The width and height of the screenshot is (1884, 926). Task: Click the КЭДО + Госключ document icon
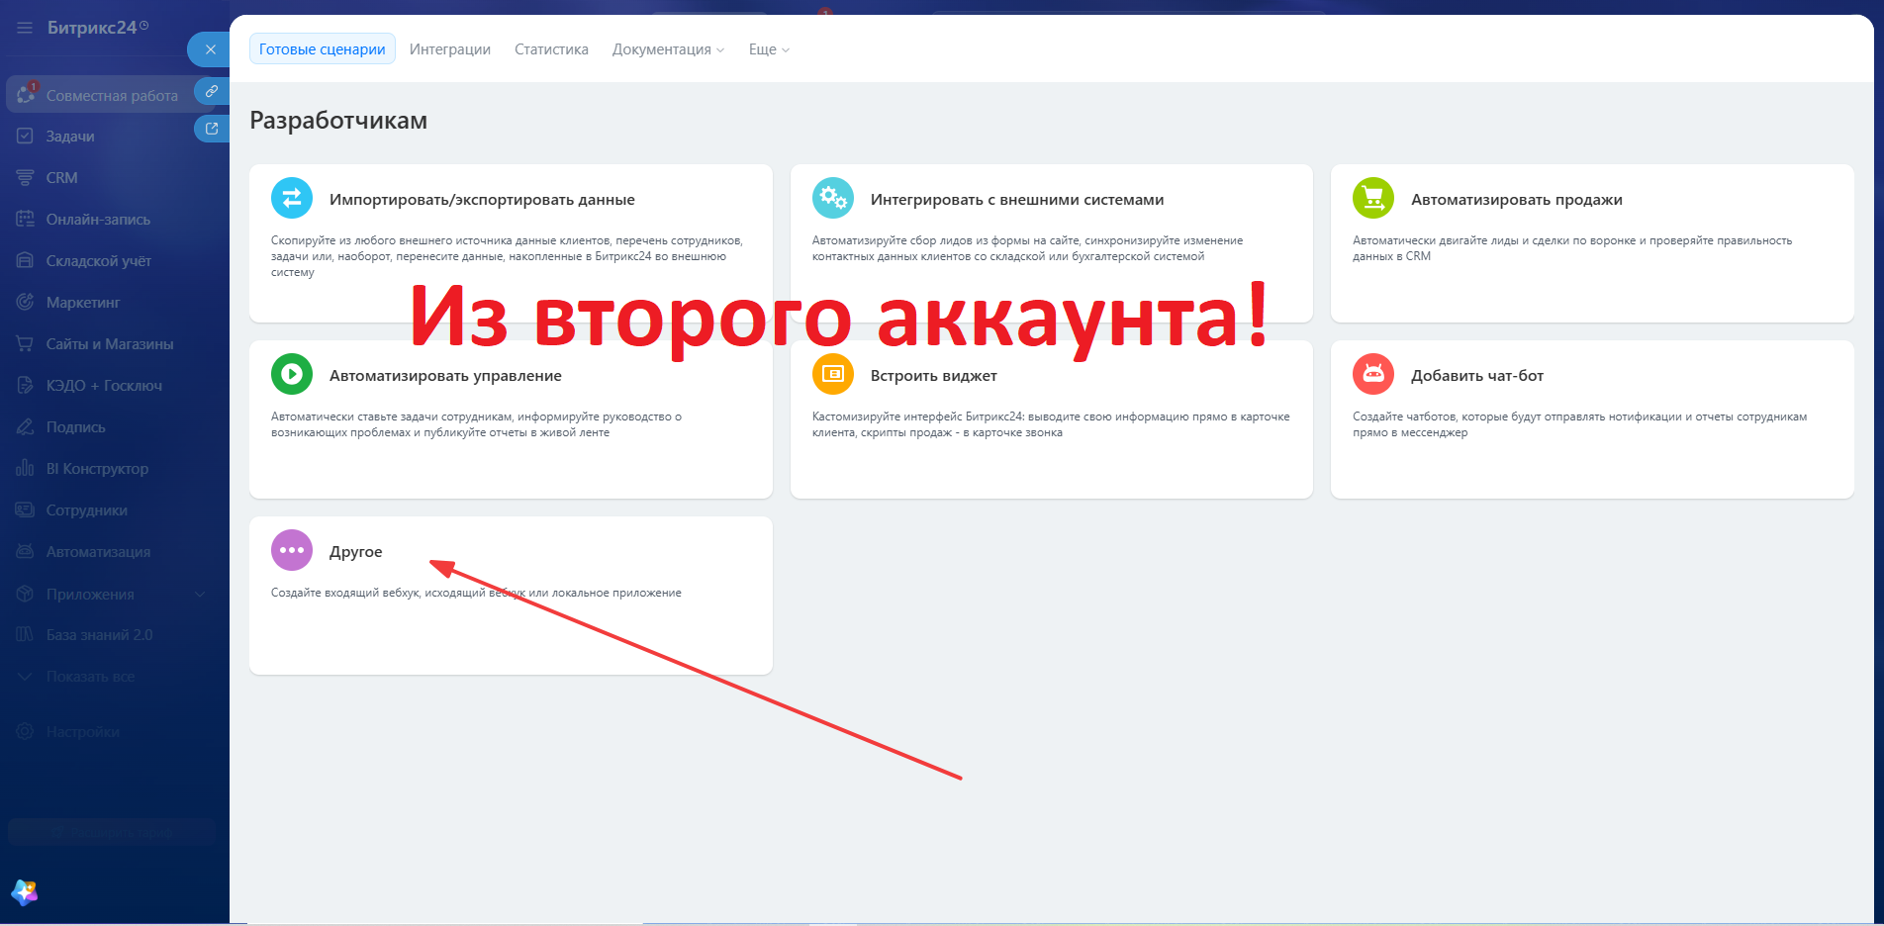pos(26,386)
